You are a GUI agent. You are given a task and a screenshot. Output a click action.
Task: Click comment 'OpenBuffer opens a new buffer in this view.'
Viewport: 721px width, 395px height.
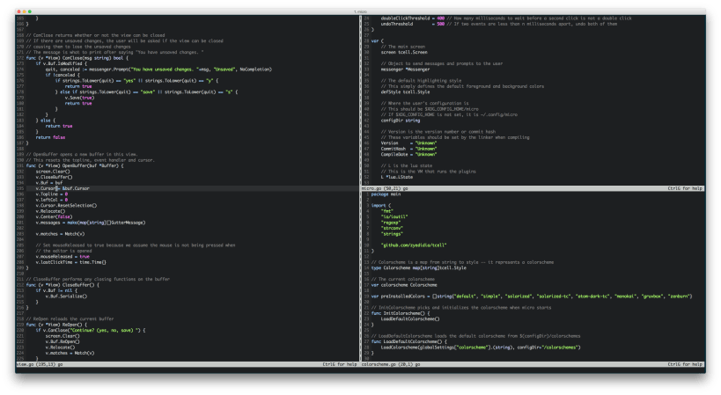tap(82, 154)
